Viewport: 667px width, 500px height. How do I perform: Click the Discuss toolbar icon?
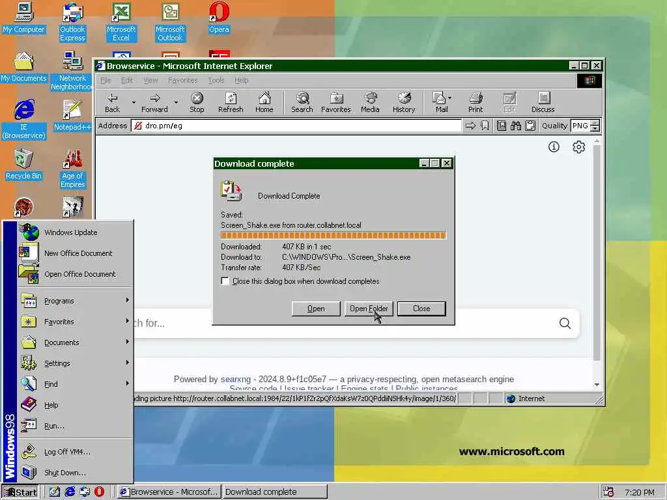click(x=543, y=102)
